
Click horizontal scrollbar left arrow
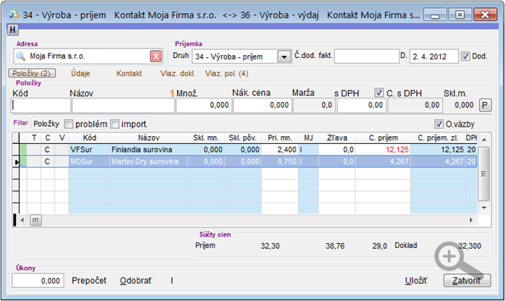pos(22,221)
